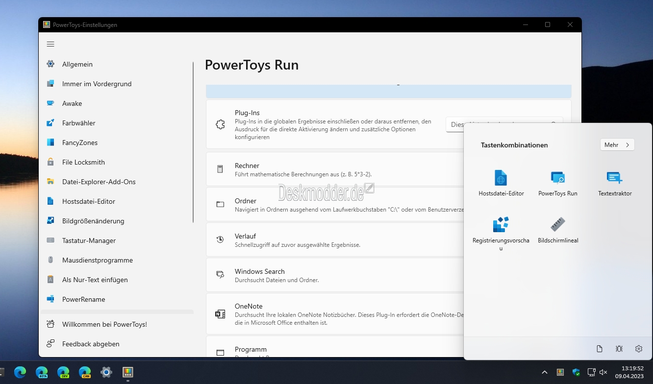This screenshot has height=384, width=653.
Task: Launch Bildschirmlineal from the flyout
Action: tap(558, 230)
